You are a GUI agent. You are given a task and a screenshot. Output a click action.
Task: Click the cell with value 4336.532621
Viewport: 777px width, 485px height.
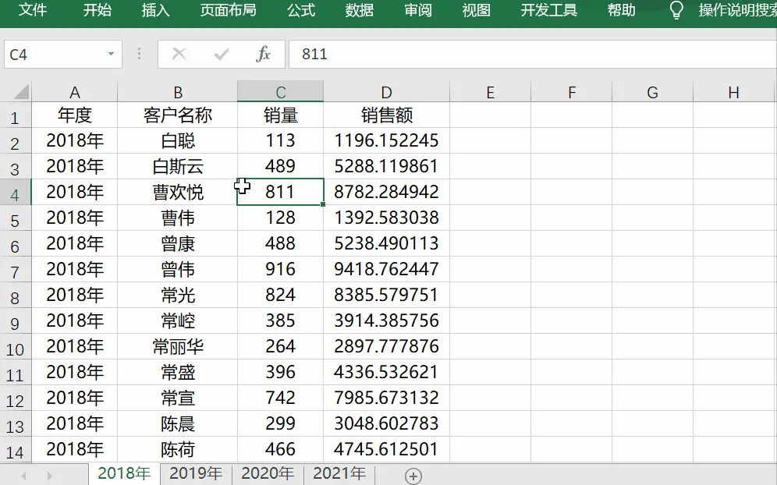pos(386,373)
